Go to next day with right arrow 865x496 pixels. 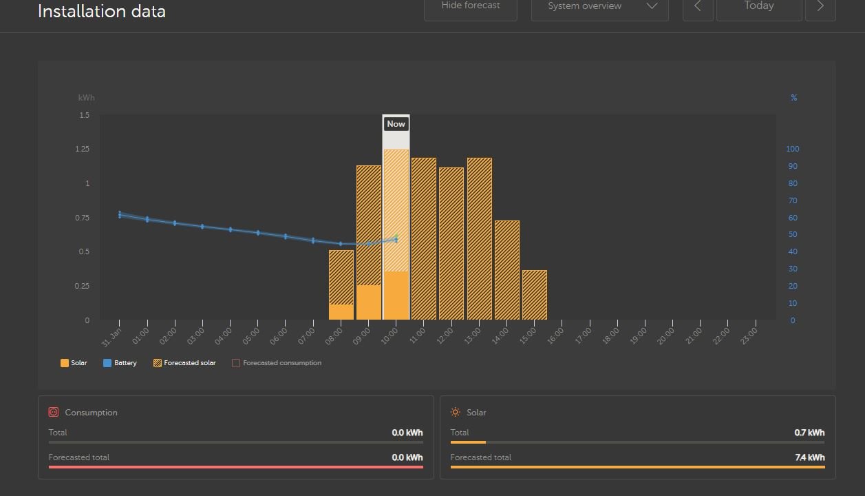pos(820,6)
